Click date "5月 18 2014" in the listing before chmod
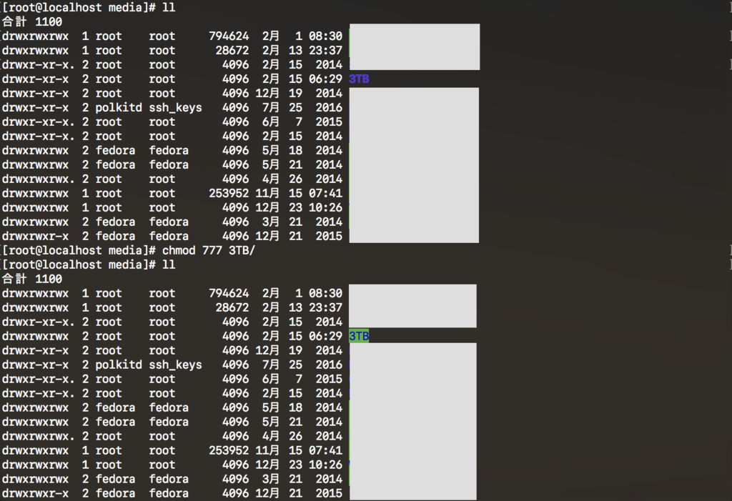This screenshot has width=732, height=501. [302, 151]
